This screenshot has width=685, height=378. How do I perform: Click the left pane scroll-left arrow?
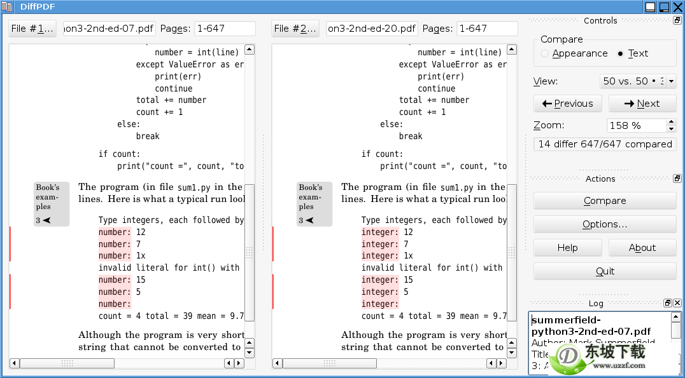click(15, 363)
